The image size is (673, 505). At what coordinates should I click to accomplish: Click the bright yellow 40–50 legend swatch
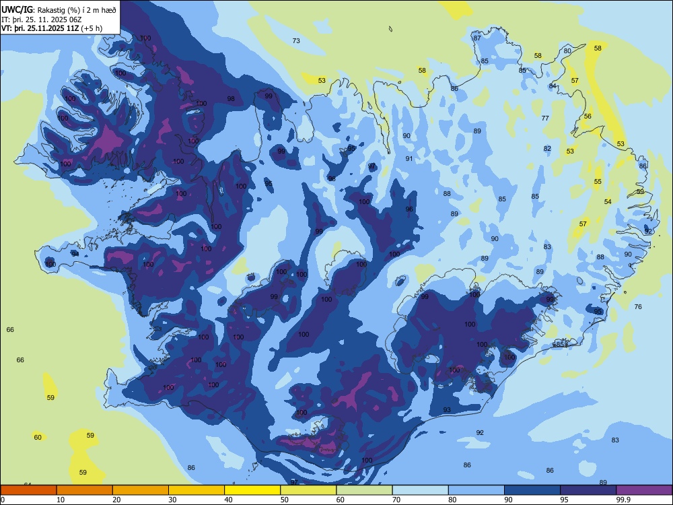pyautogui.click(x=252, y=490)
